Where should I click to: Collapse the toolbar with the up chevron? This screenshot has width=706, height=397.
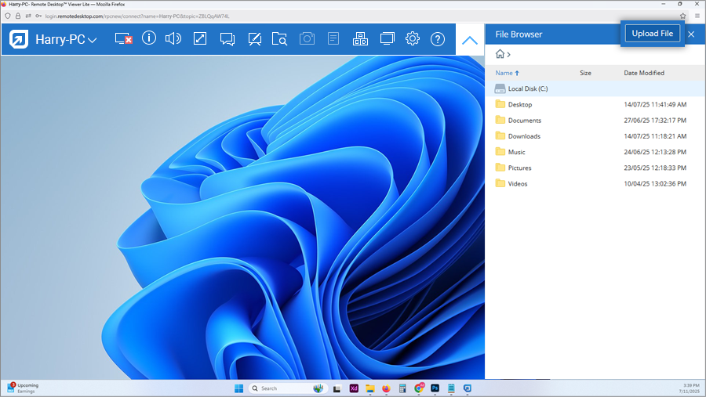coord(470,40)
